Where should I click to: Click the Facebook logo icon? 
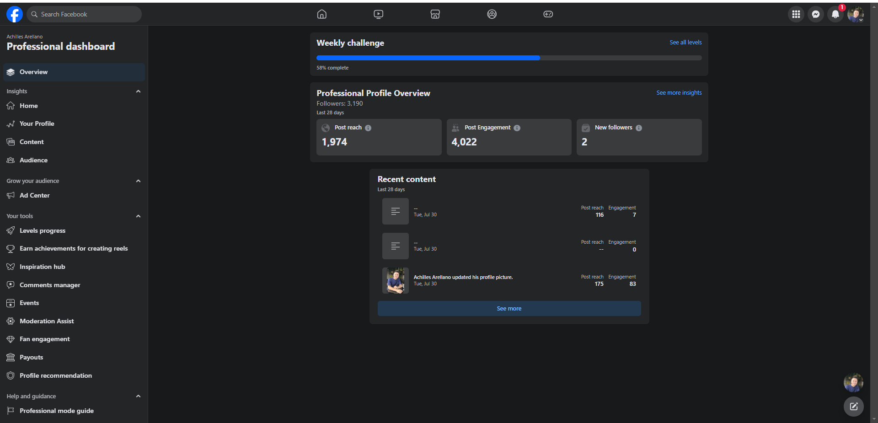(15, 14)
